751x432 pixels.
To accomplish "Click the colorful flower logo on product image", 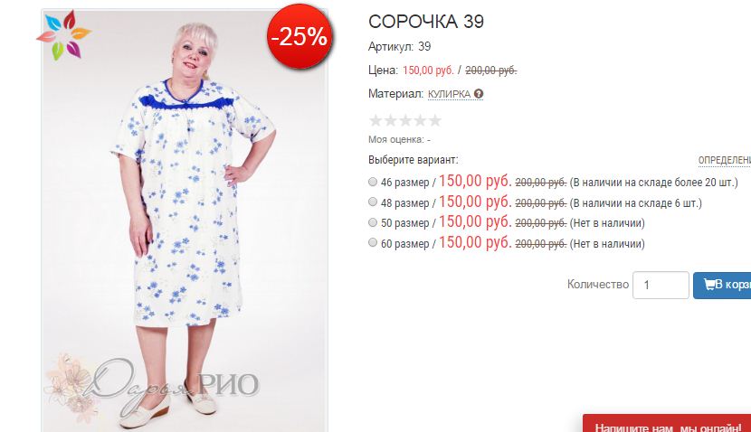I will pyautogui.click(x=64, y=35).
